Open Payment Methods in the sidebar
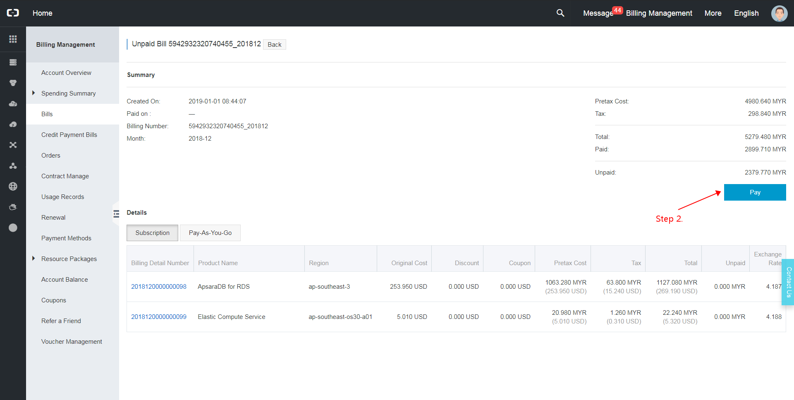The width and height of the screenshot is (794, 400). click(x=66, y=238)
